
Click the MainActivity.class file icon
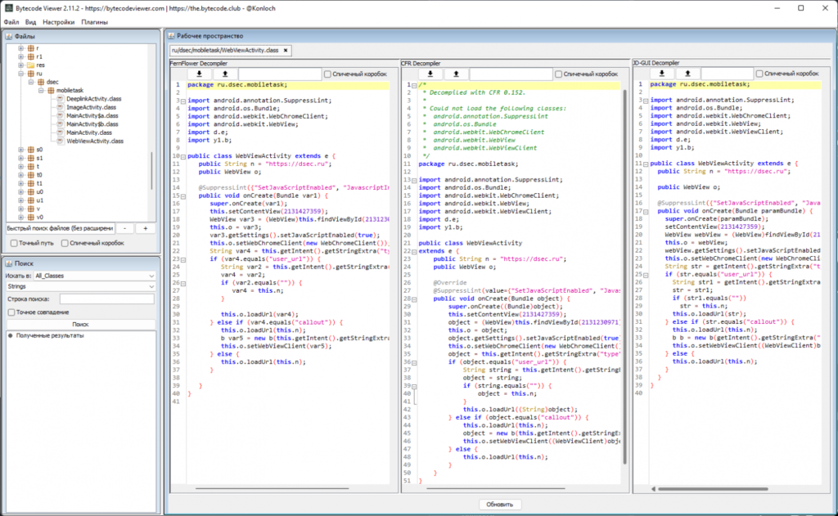[61, 132]
